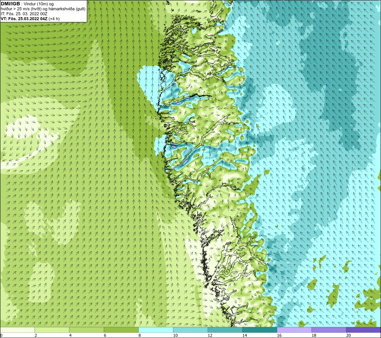Click the 'DMI/IGB' title text

click(10, 4)
